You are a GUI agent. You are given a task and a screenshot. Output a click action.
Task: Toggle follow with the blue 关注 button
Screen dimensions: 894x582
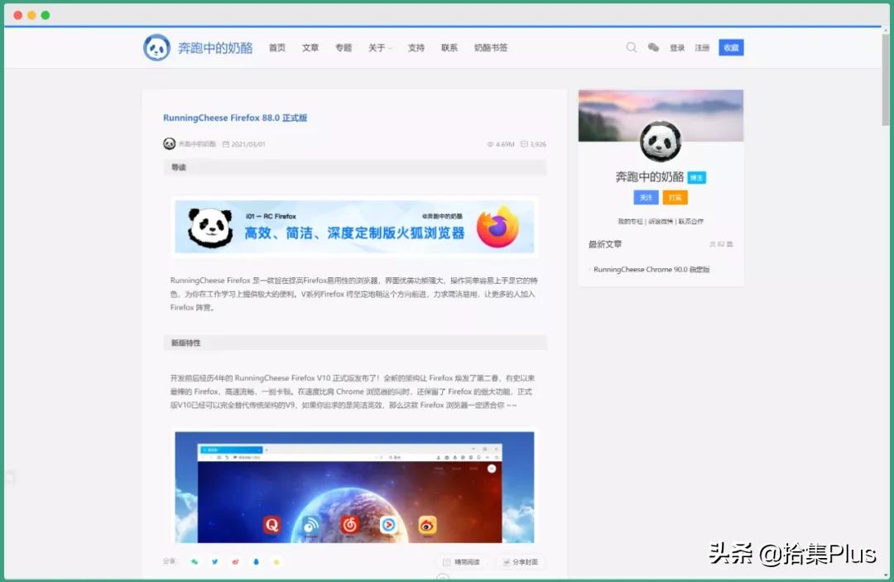(x=646, y=197)
